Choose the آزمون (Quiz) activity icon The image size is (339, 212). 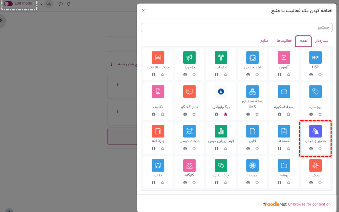pos(284,57)
